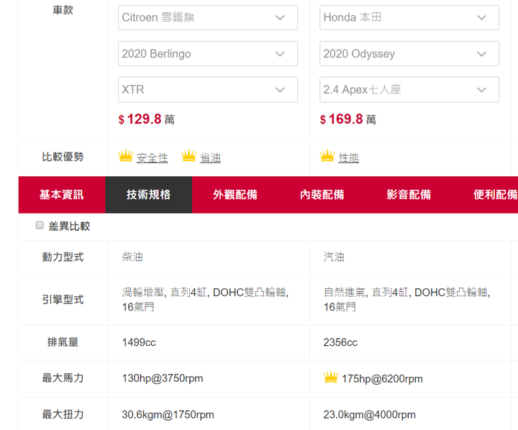This screenshot has height=430, width=518.
Task: Click the 2356cc displacement value
Action: tap(340, 342)
